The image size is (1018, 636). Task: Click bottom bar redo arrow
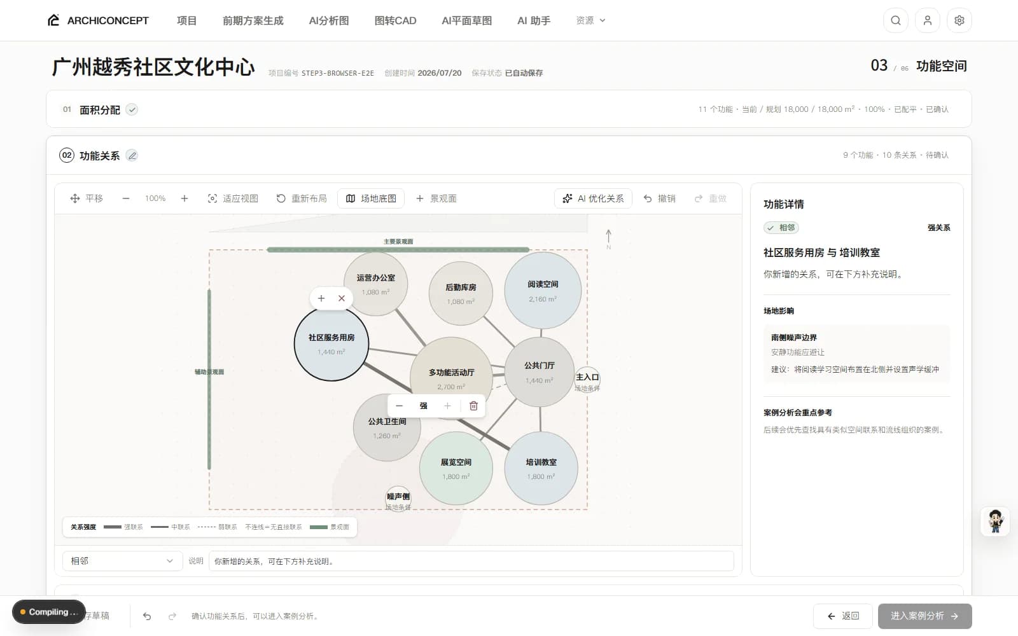click(172, 616)
